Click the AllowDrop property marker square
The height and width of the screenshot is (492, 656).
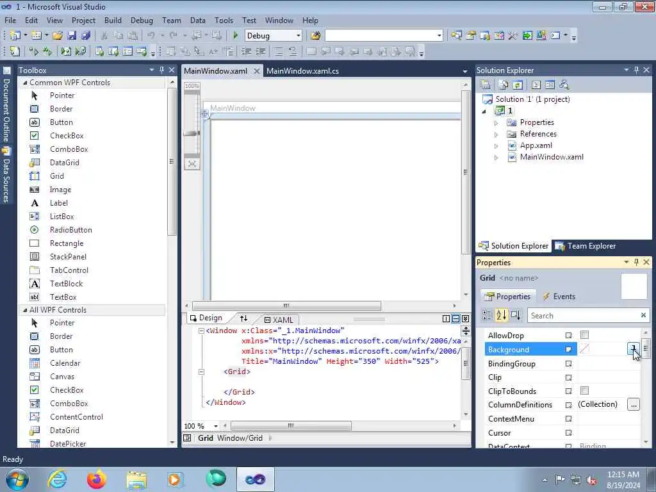click(x=568, y=335)
